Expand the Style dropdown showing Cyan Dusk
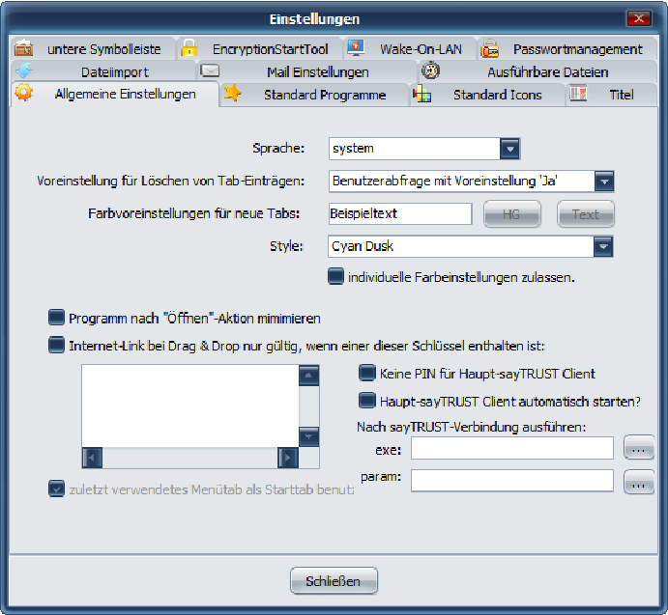This screenshot has height=615, width=668. [603, 246]
